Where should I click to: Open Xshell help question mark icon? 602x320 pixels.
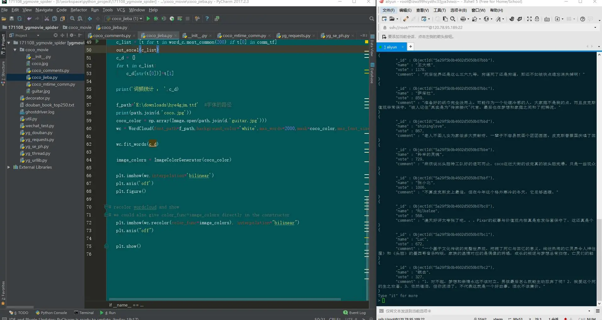[x=583, y=19]
